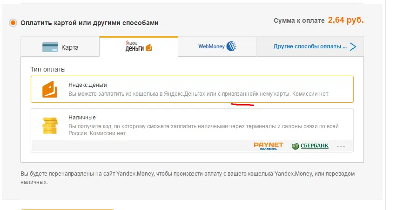
Task: Click the 'Тип оплаты' heading
Action: coord(48,70)
